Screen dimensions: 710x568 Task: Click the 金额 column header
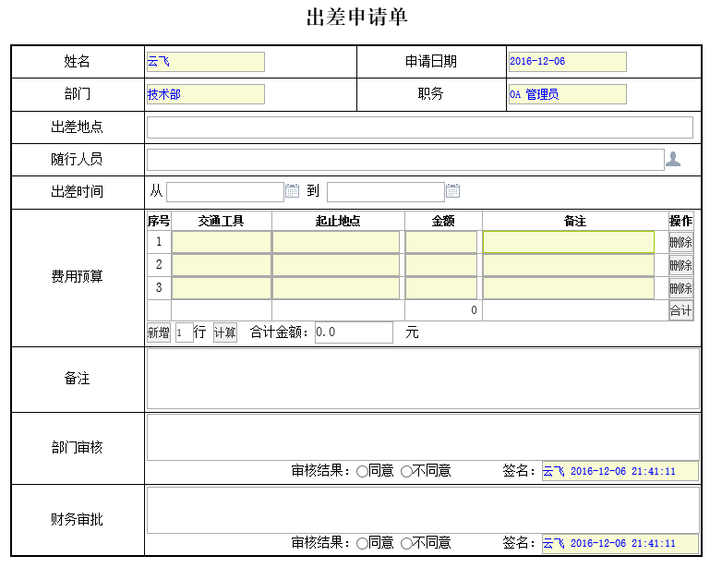point(443,221)
